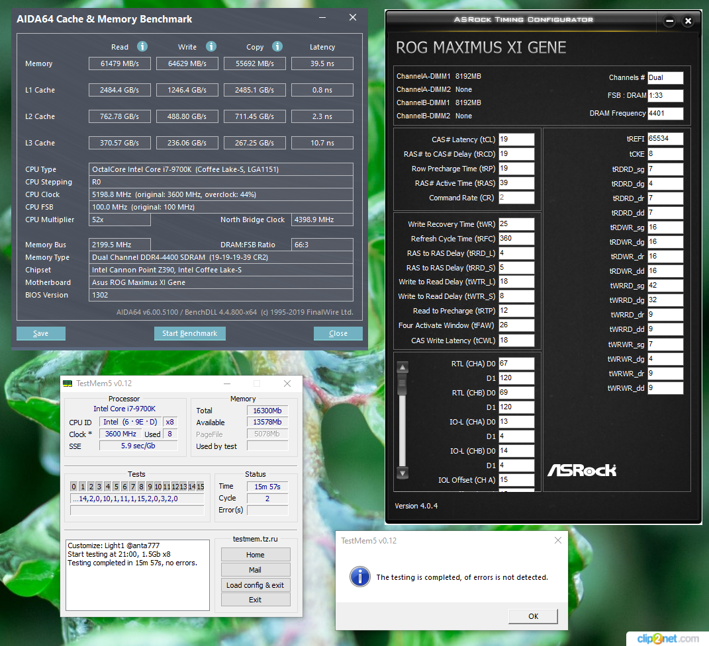The image size is (709, 646).
Task: Click L3 Cache Latency value 10.7 ns
Action: click(322, 143)
